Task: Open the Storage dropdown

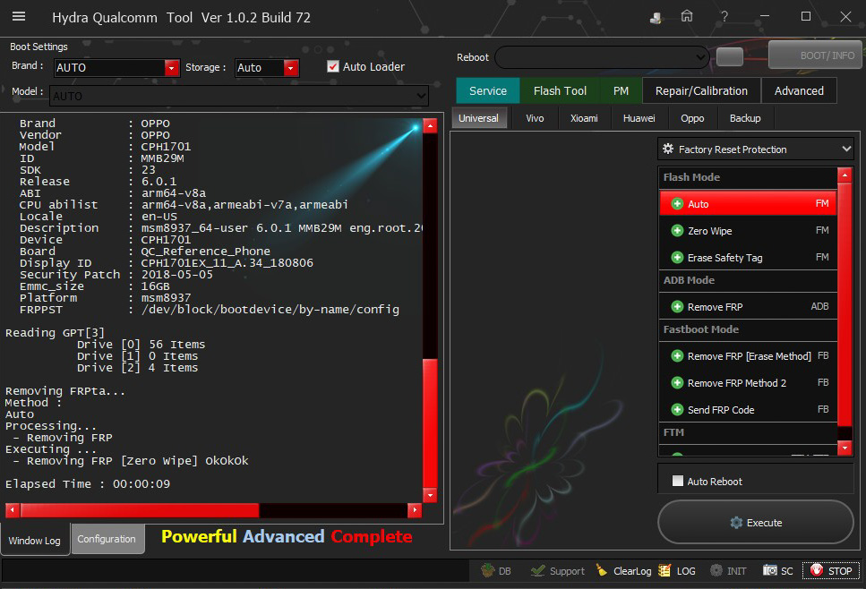Action: (290, 68)
